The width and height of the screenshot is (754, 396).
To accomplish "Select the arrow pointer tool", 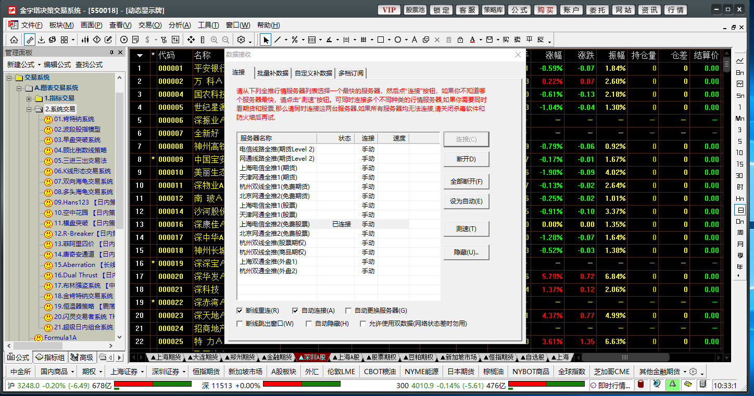I will click(266, 40).
